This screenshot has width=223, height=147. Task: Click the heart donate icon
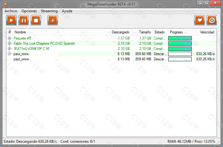(199, 21)
